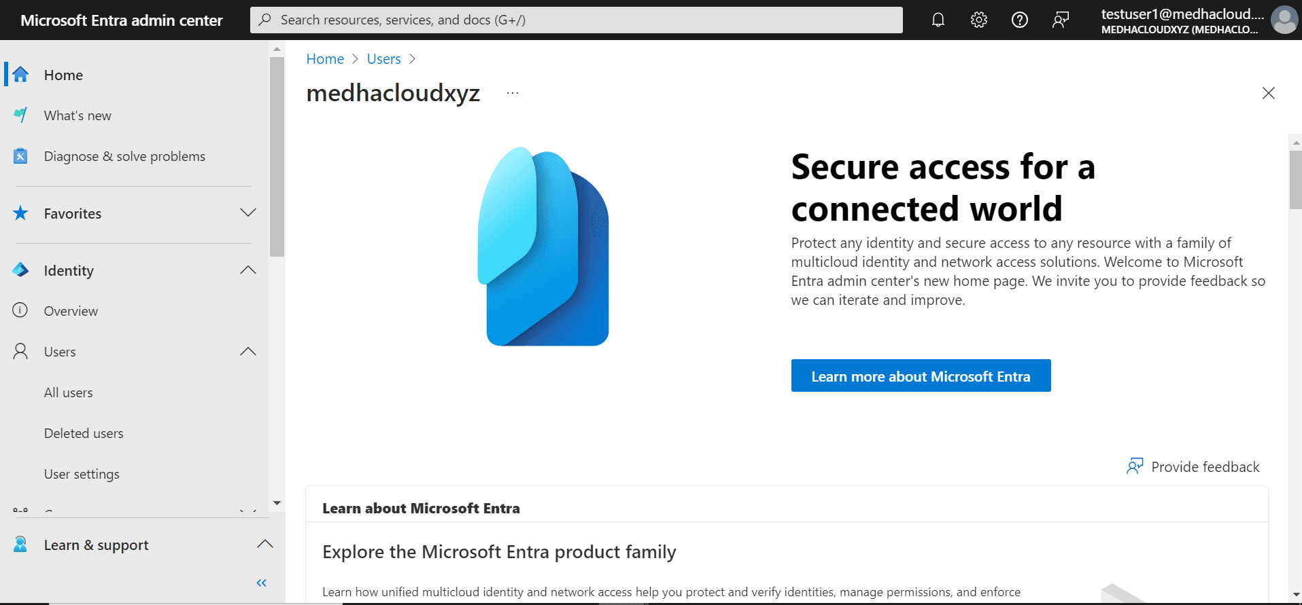1302x605 pixels.
Task: Collapse the Users submenu
Action: coord(248,352)
